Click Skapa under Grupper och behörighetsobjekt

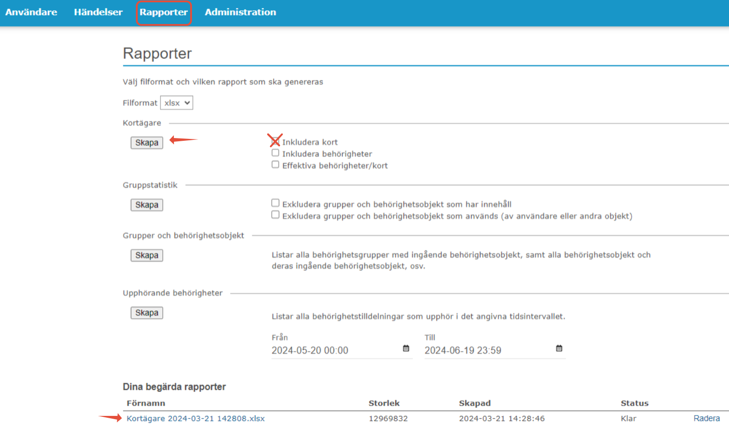coord(147,255)
